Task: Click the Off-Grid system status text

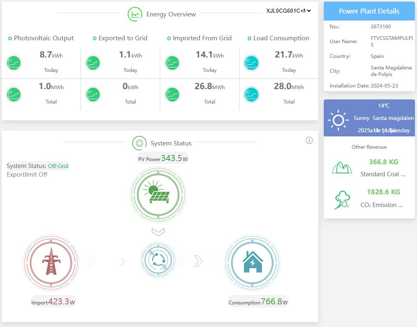Action: 58,166
